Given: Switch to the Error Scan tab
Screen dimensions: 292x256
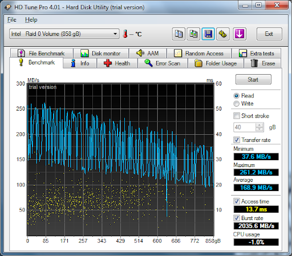Looking at the screenshot, I should [x=163, y=63].
